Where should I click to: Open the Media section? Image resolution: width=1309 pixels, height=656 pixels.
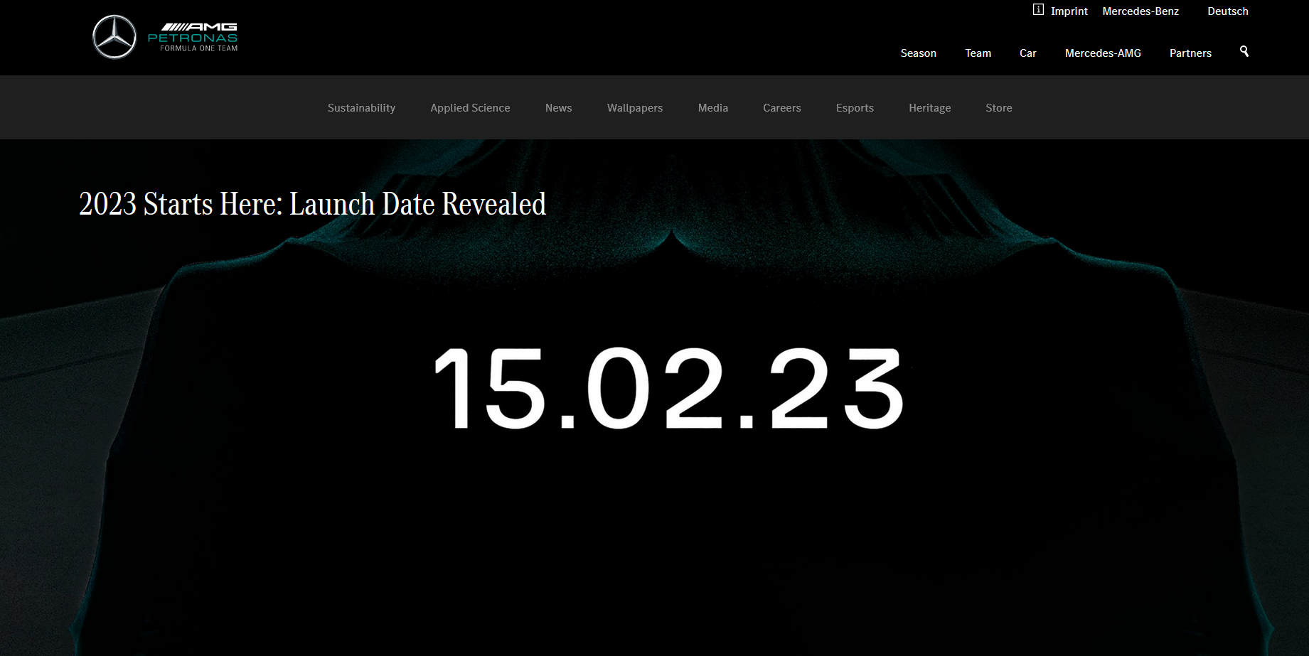(x=713, y=108)
